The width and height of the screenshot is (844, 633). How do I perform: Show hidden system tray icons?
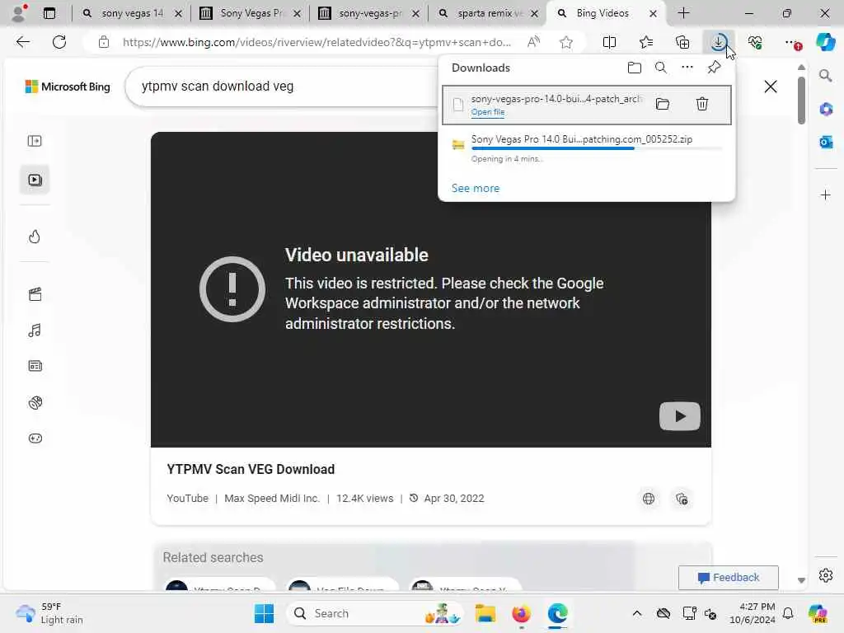point(637,613)
